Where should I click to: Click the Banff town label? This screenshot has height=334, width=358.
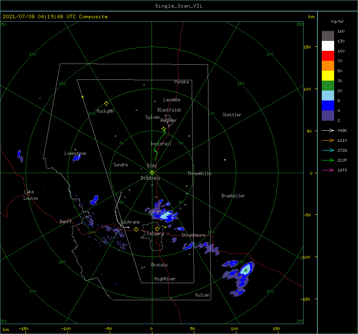66,221
